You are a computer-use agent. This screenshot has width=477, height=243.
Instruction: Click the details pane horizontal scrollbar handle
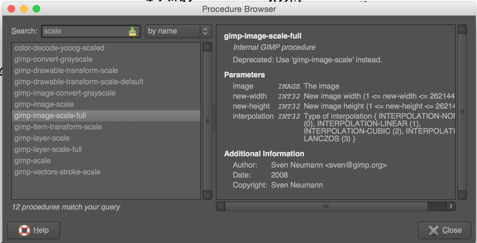pos(326,206)
